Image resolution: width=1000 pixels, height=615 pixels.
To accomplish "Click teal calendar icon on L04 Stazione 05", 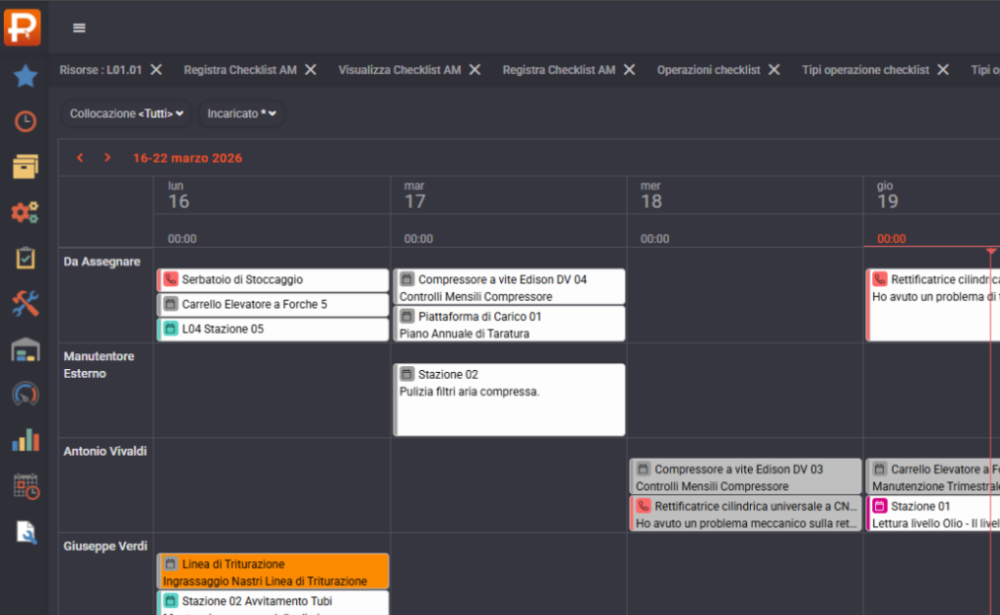I will pos(170,328).
